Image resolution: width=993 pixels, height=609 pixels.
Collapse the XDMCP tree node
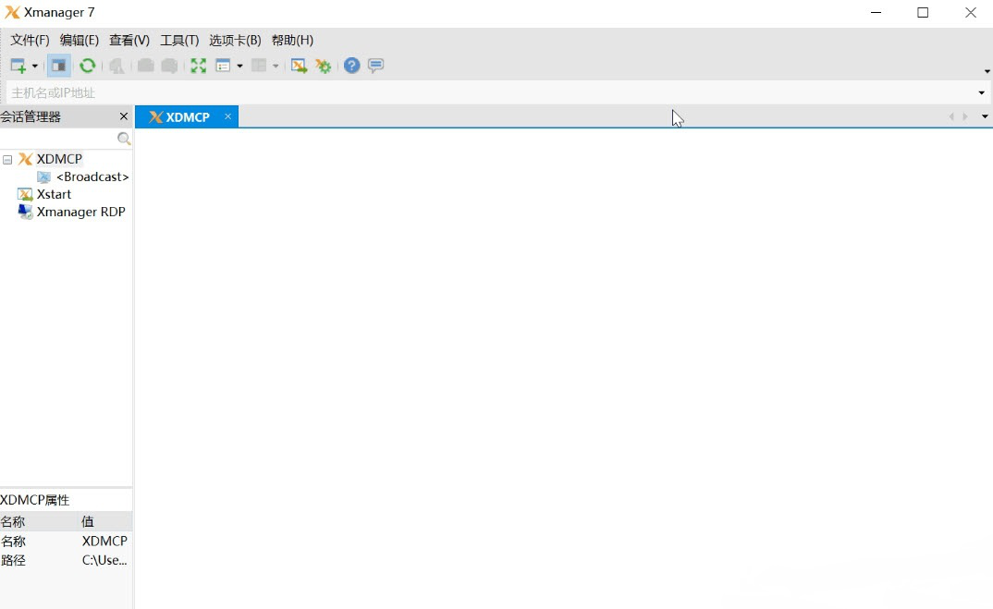pyautogui.click(x=6, y=159)
